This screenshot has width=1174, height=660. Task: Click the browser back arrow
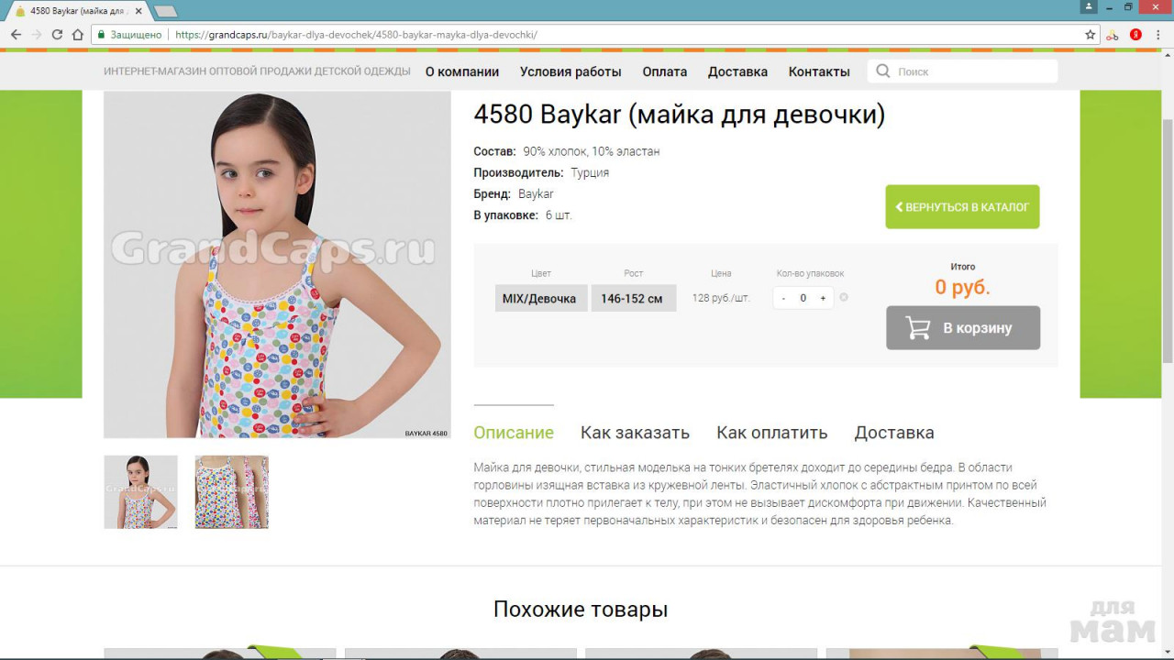[16, 35]
